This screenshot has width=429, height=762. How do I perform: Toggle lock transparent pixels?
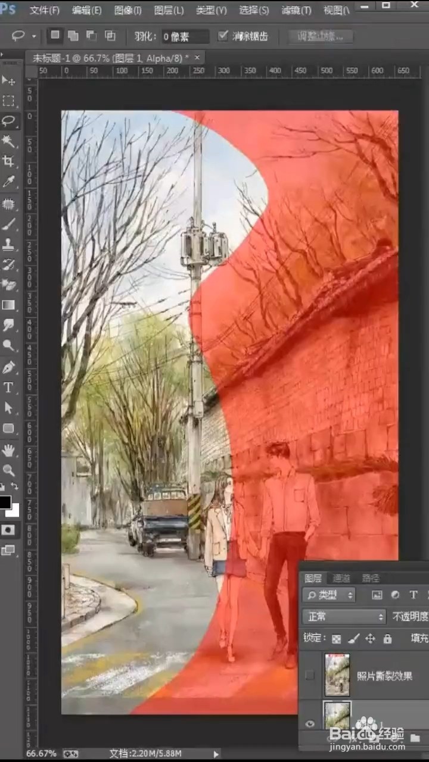coord(337,639)
